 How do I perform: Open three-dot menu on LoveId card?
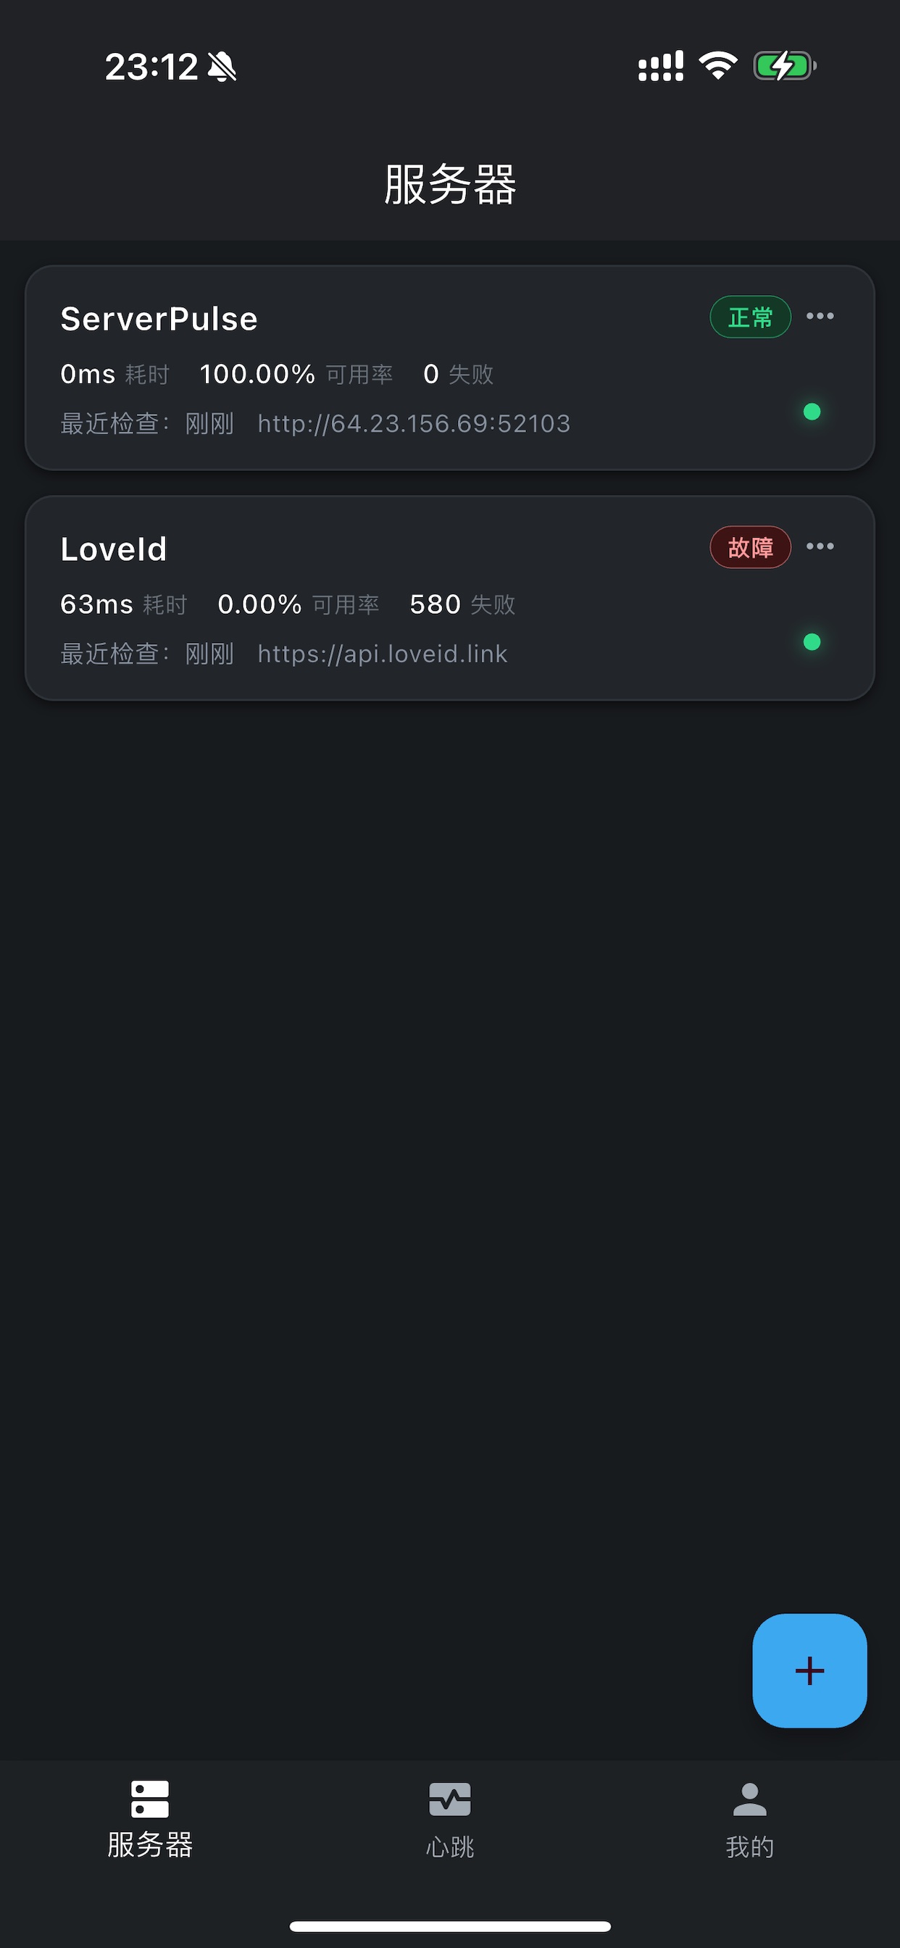point(820,546)
